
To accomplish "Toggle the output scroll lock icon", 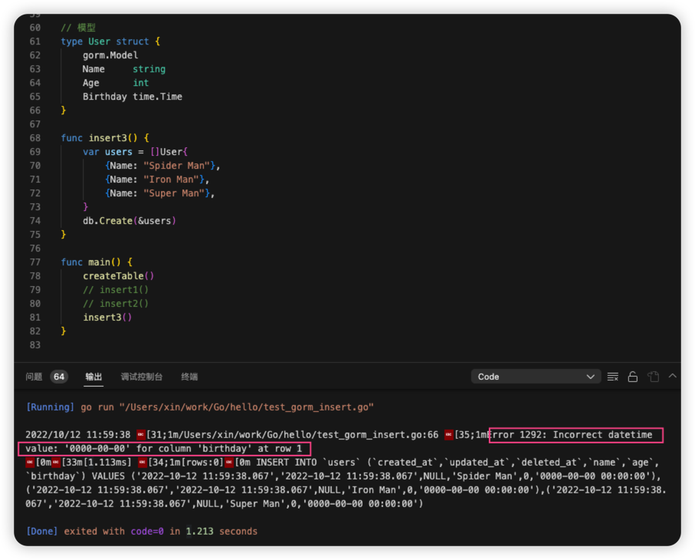I will point(632,377).
